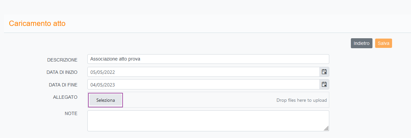Click the year 2023 in end date
The image size is (411, 138).
pyautogui.click(x=109, y=85)
